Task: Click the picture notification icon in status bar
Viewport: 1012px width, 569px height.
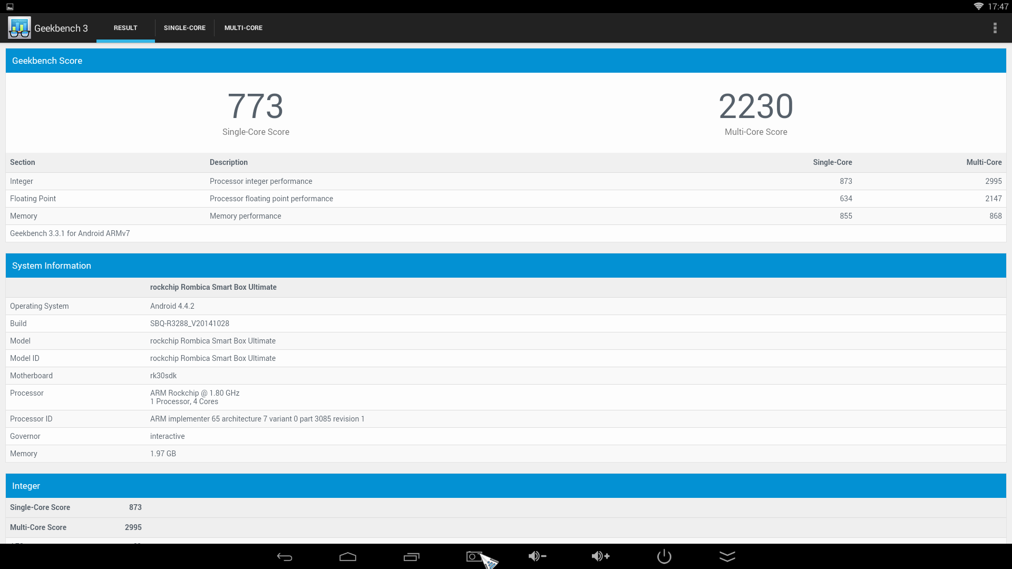Action: (x=10, y=7)
